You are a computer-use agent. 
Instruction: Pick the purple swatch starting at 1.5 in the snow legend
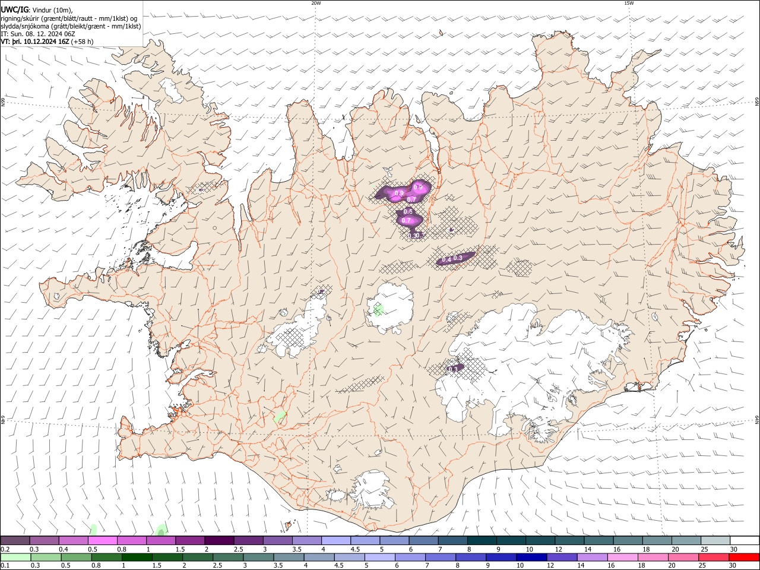pos(190,541)
